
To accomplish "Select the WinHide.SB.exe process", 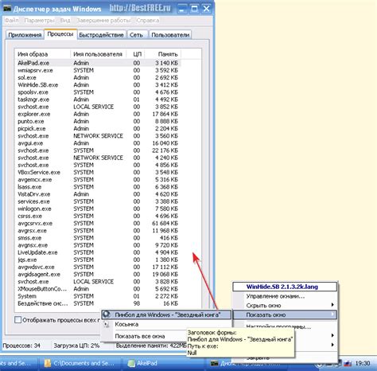I will tap(98, 85).
